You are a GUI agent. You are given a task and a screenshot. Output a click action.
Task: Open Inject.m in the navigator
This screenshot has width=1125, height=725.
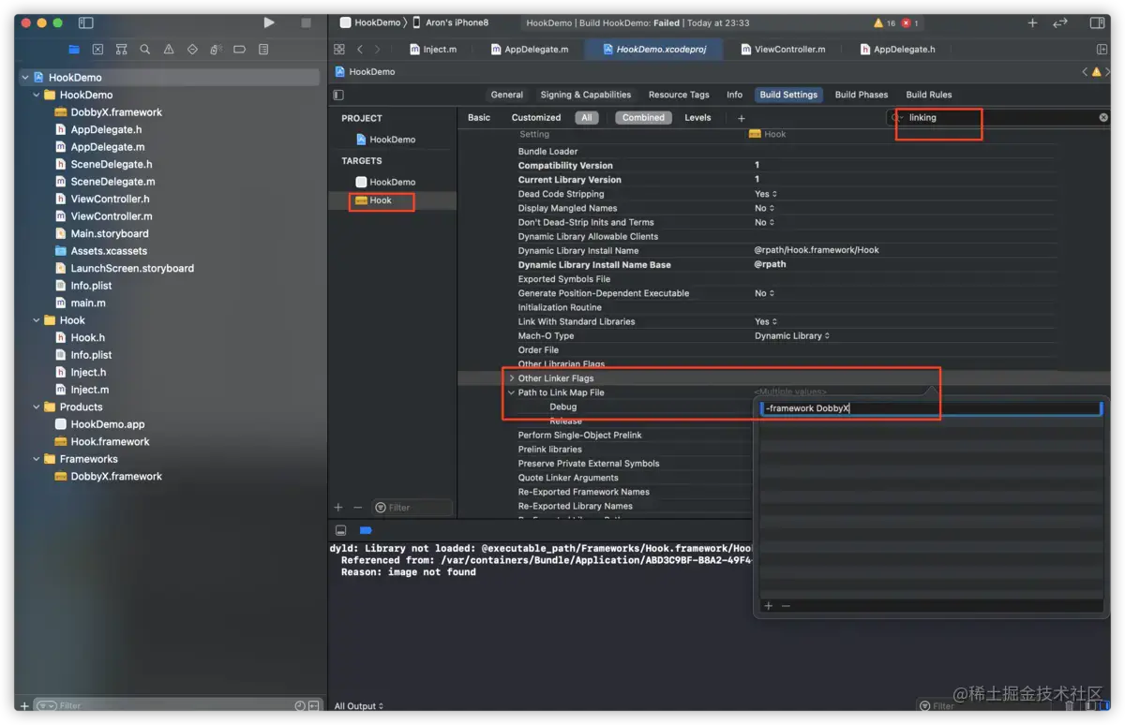coord(89,390)
